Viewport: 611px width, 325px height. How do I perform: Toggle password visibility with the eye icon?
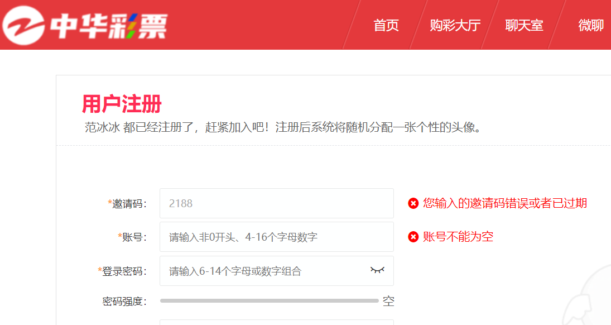pos(378,270)
